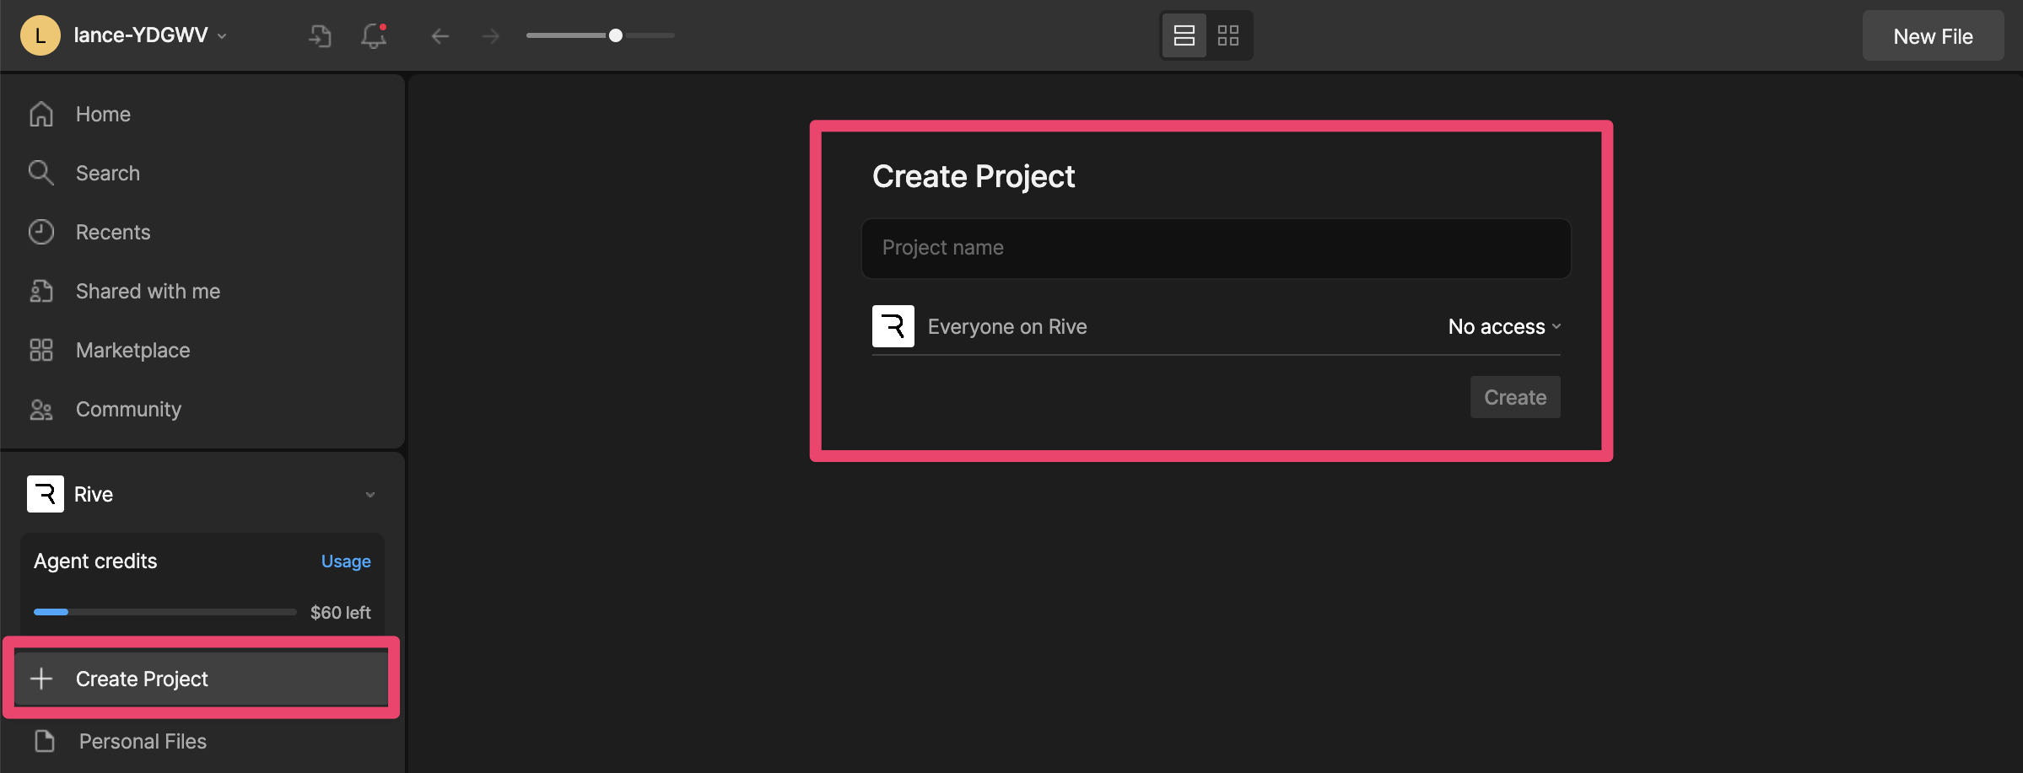
Task: Switch to list view layout
Action: coord(1184,35)
